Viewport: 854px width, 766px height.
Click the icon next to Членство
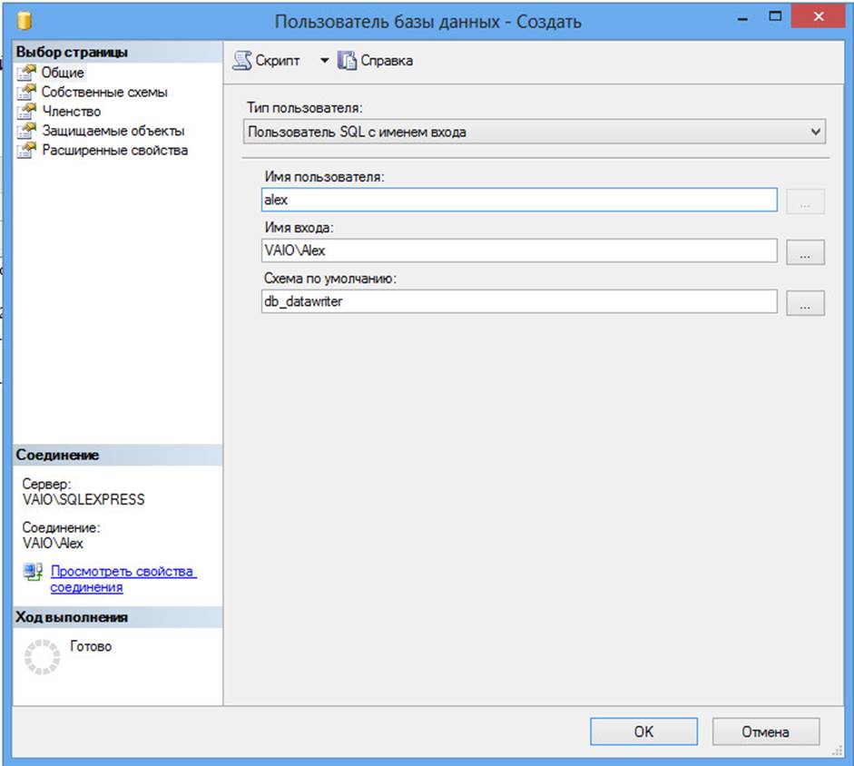[x=26, y=111]
